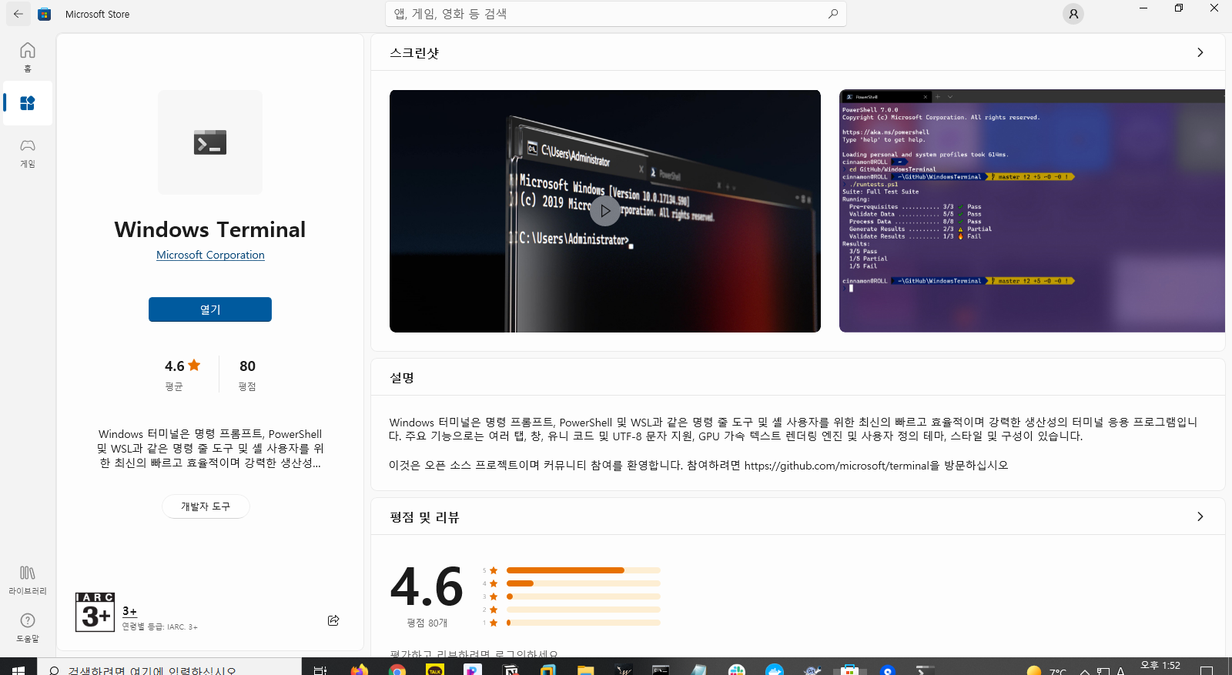This screenshot has height=675, width=1232.
Task: Click the IARC 3+ rating badge
Action: 95,613
